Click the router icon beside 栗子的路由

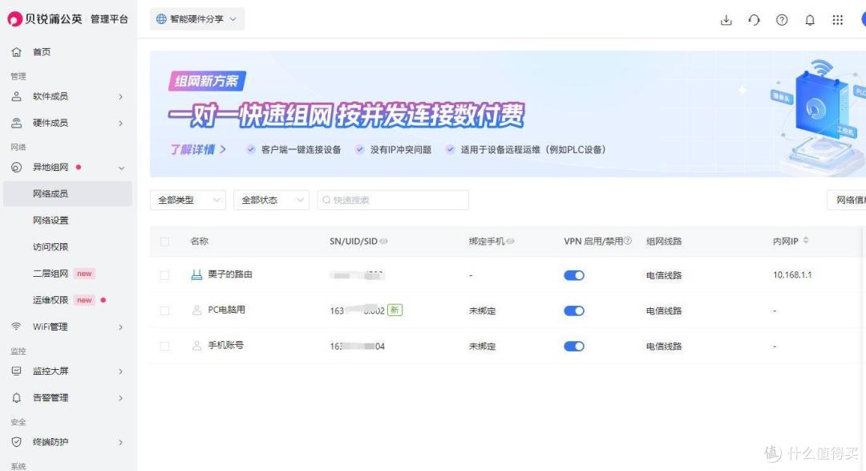coord(196,274)
